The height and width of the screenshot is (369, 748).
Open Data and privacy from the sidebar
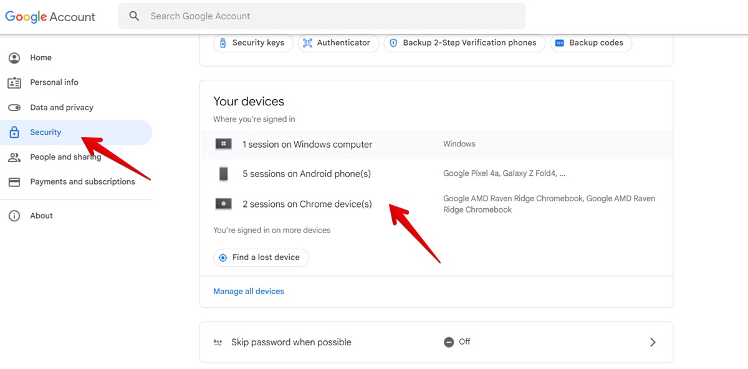62,107
